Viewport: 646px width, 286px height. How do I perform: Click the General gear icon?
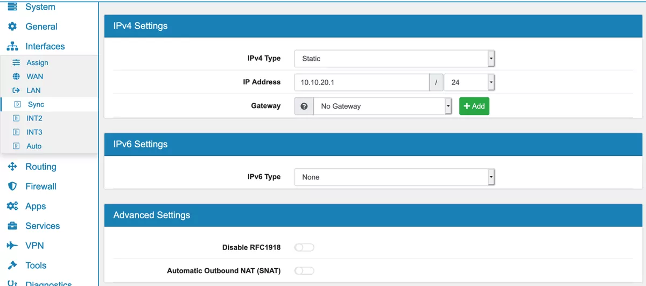pos(12,26)
